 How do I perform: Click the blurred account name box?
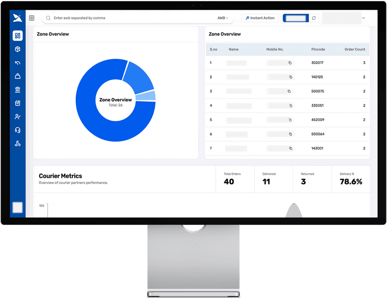tap(342, 18)
